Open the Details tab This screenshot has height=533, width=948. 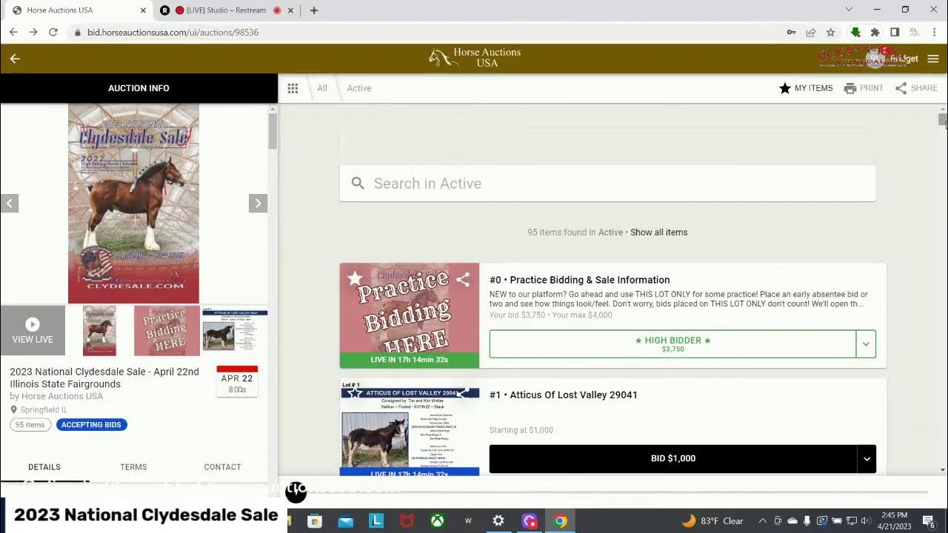tap(44, 467)
